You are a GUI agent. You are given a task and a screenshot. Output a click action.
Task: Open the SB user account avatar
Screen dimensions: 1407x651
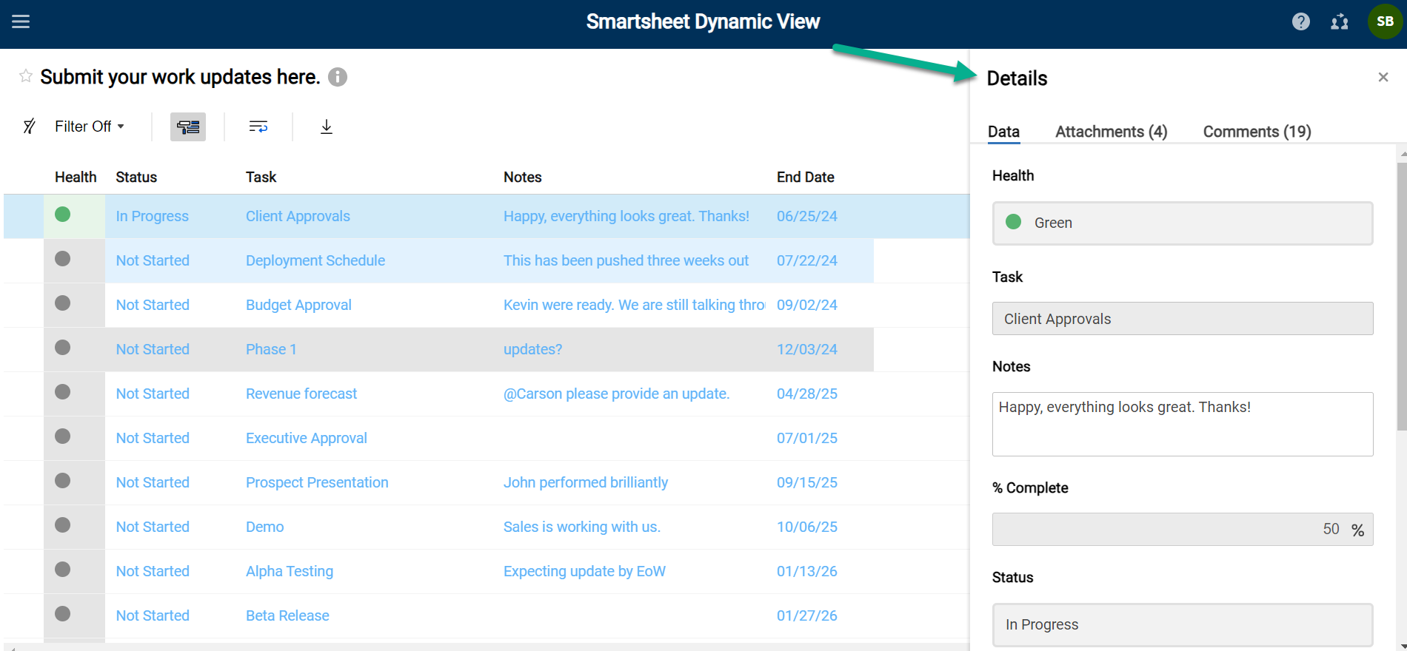(x=1385, y=21)
